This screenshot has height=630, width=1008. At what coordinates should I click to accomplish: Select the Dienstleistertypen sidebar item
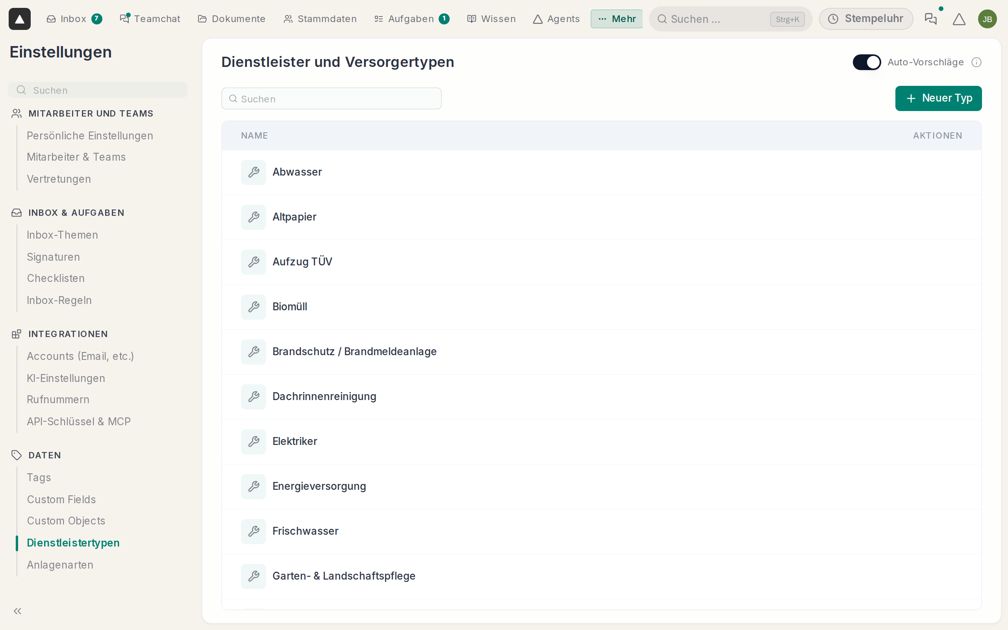(x=73, y=543)
